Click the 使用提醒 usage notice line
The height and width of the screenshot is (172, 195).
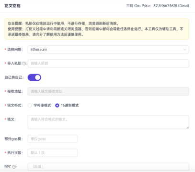pos(95,32)
